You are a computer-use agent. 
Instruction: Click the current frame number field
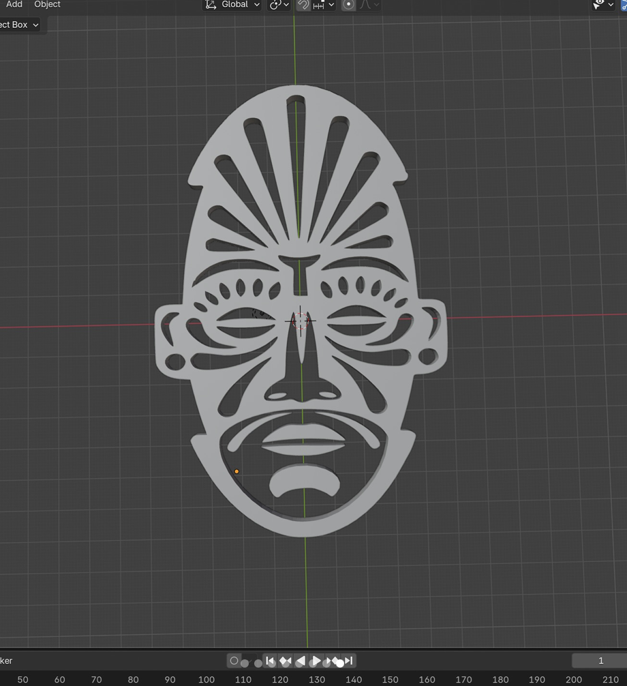[x=600, y=661]
